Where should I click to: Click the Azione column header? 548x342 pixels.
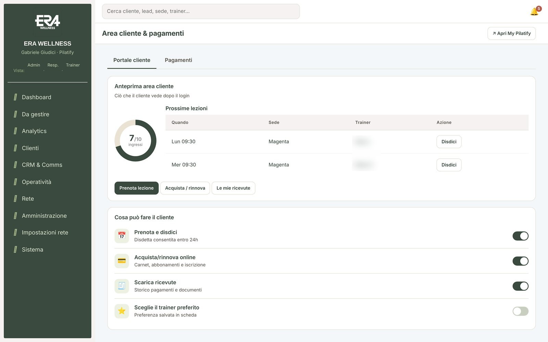(444, 122)
